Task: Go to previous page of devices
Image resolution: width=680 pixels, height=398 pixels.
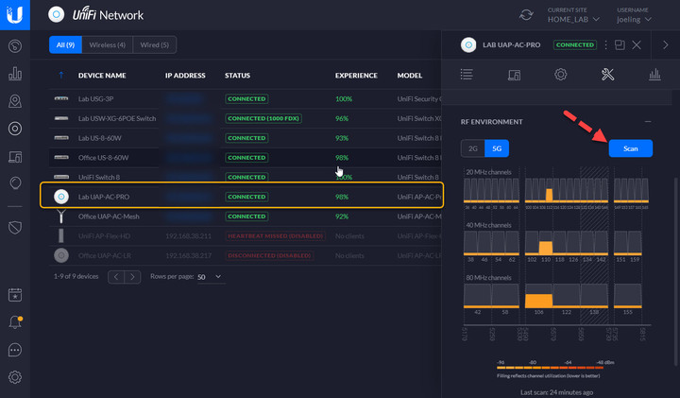Action: click(116, 276)
